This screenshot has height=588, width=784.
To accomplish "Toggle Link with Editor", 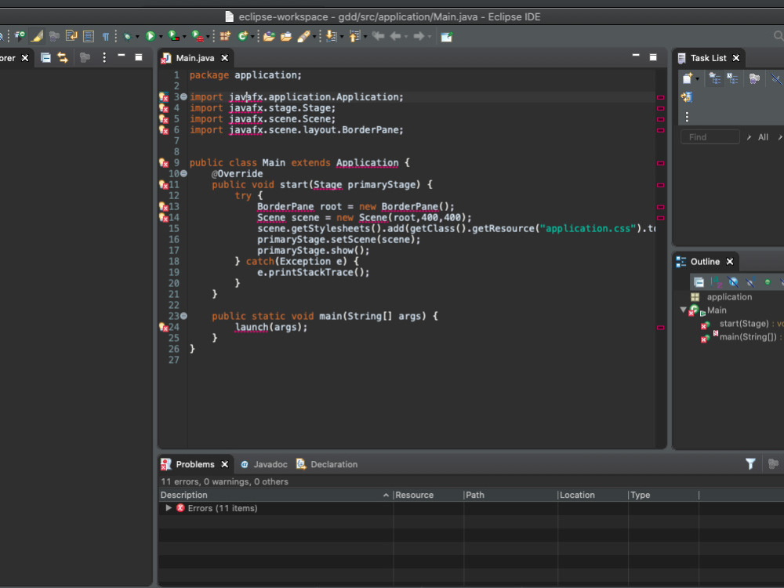I will pos(63,57).
